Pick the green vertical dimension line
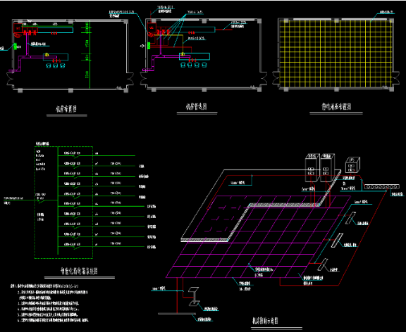 tap(90, 54)
